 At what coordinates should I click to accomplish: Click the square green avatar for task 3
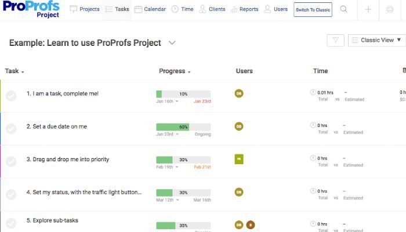[x=239, y=159]
